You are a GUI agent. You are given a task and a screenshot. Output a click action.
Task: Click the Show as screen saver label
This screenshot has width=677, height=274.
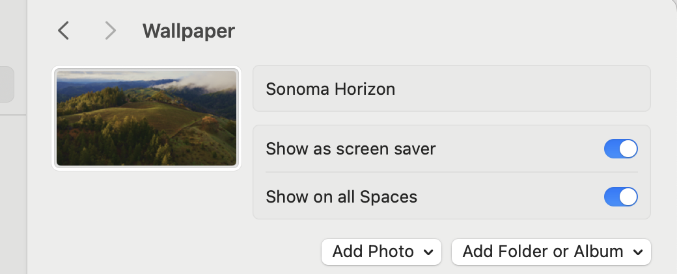(x=350, y=149)
